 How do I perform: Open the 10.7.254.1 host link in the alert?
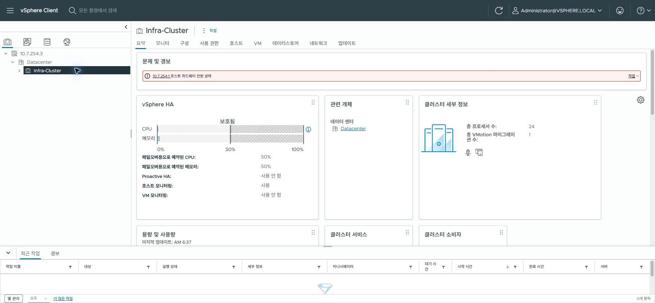(161, 76)
